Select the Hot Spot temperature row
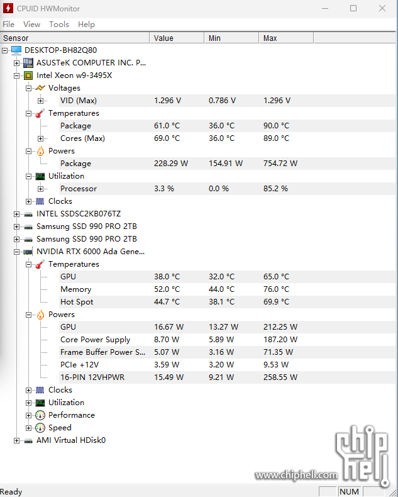398x497 pixels. (228, 302)
